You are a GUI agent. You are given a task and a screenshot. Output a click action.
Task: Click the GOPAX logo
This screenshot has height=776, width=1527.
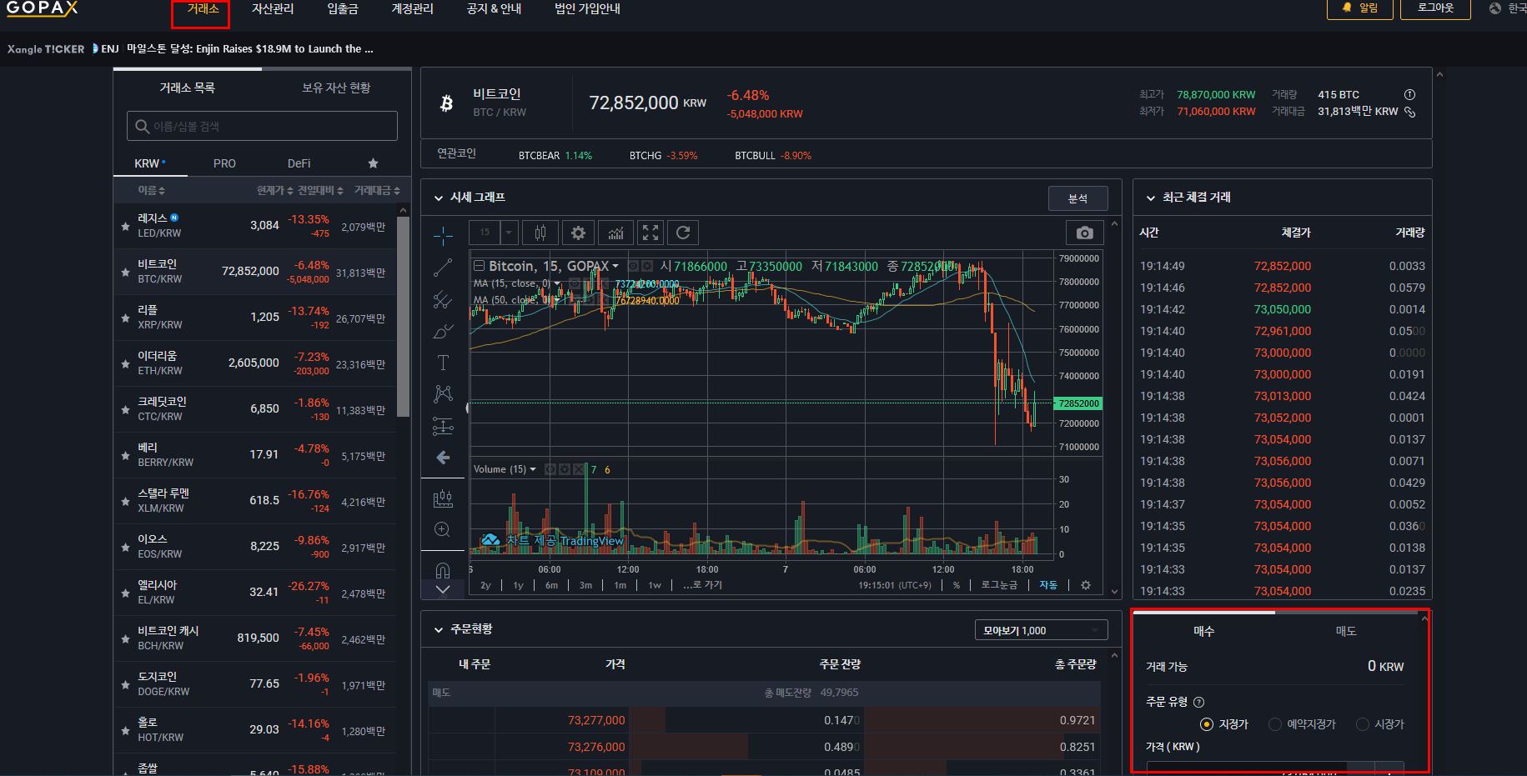tap(42, 8)
